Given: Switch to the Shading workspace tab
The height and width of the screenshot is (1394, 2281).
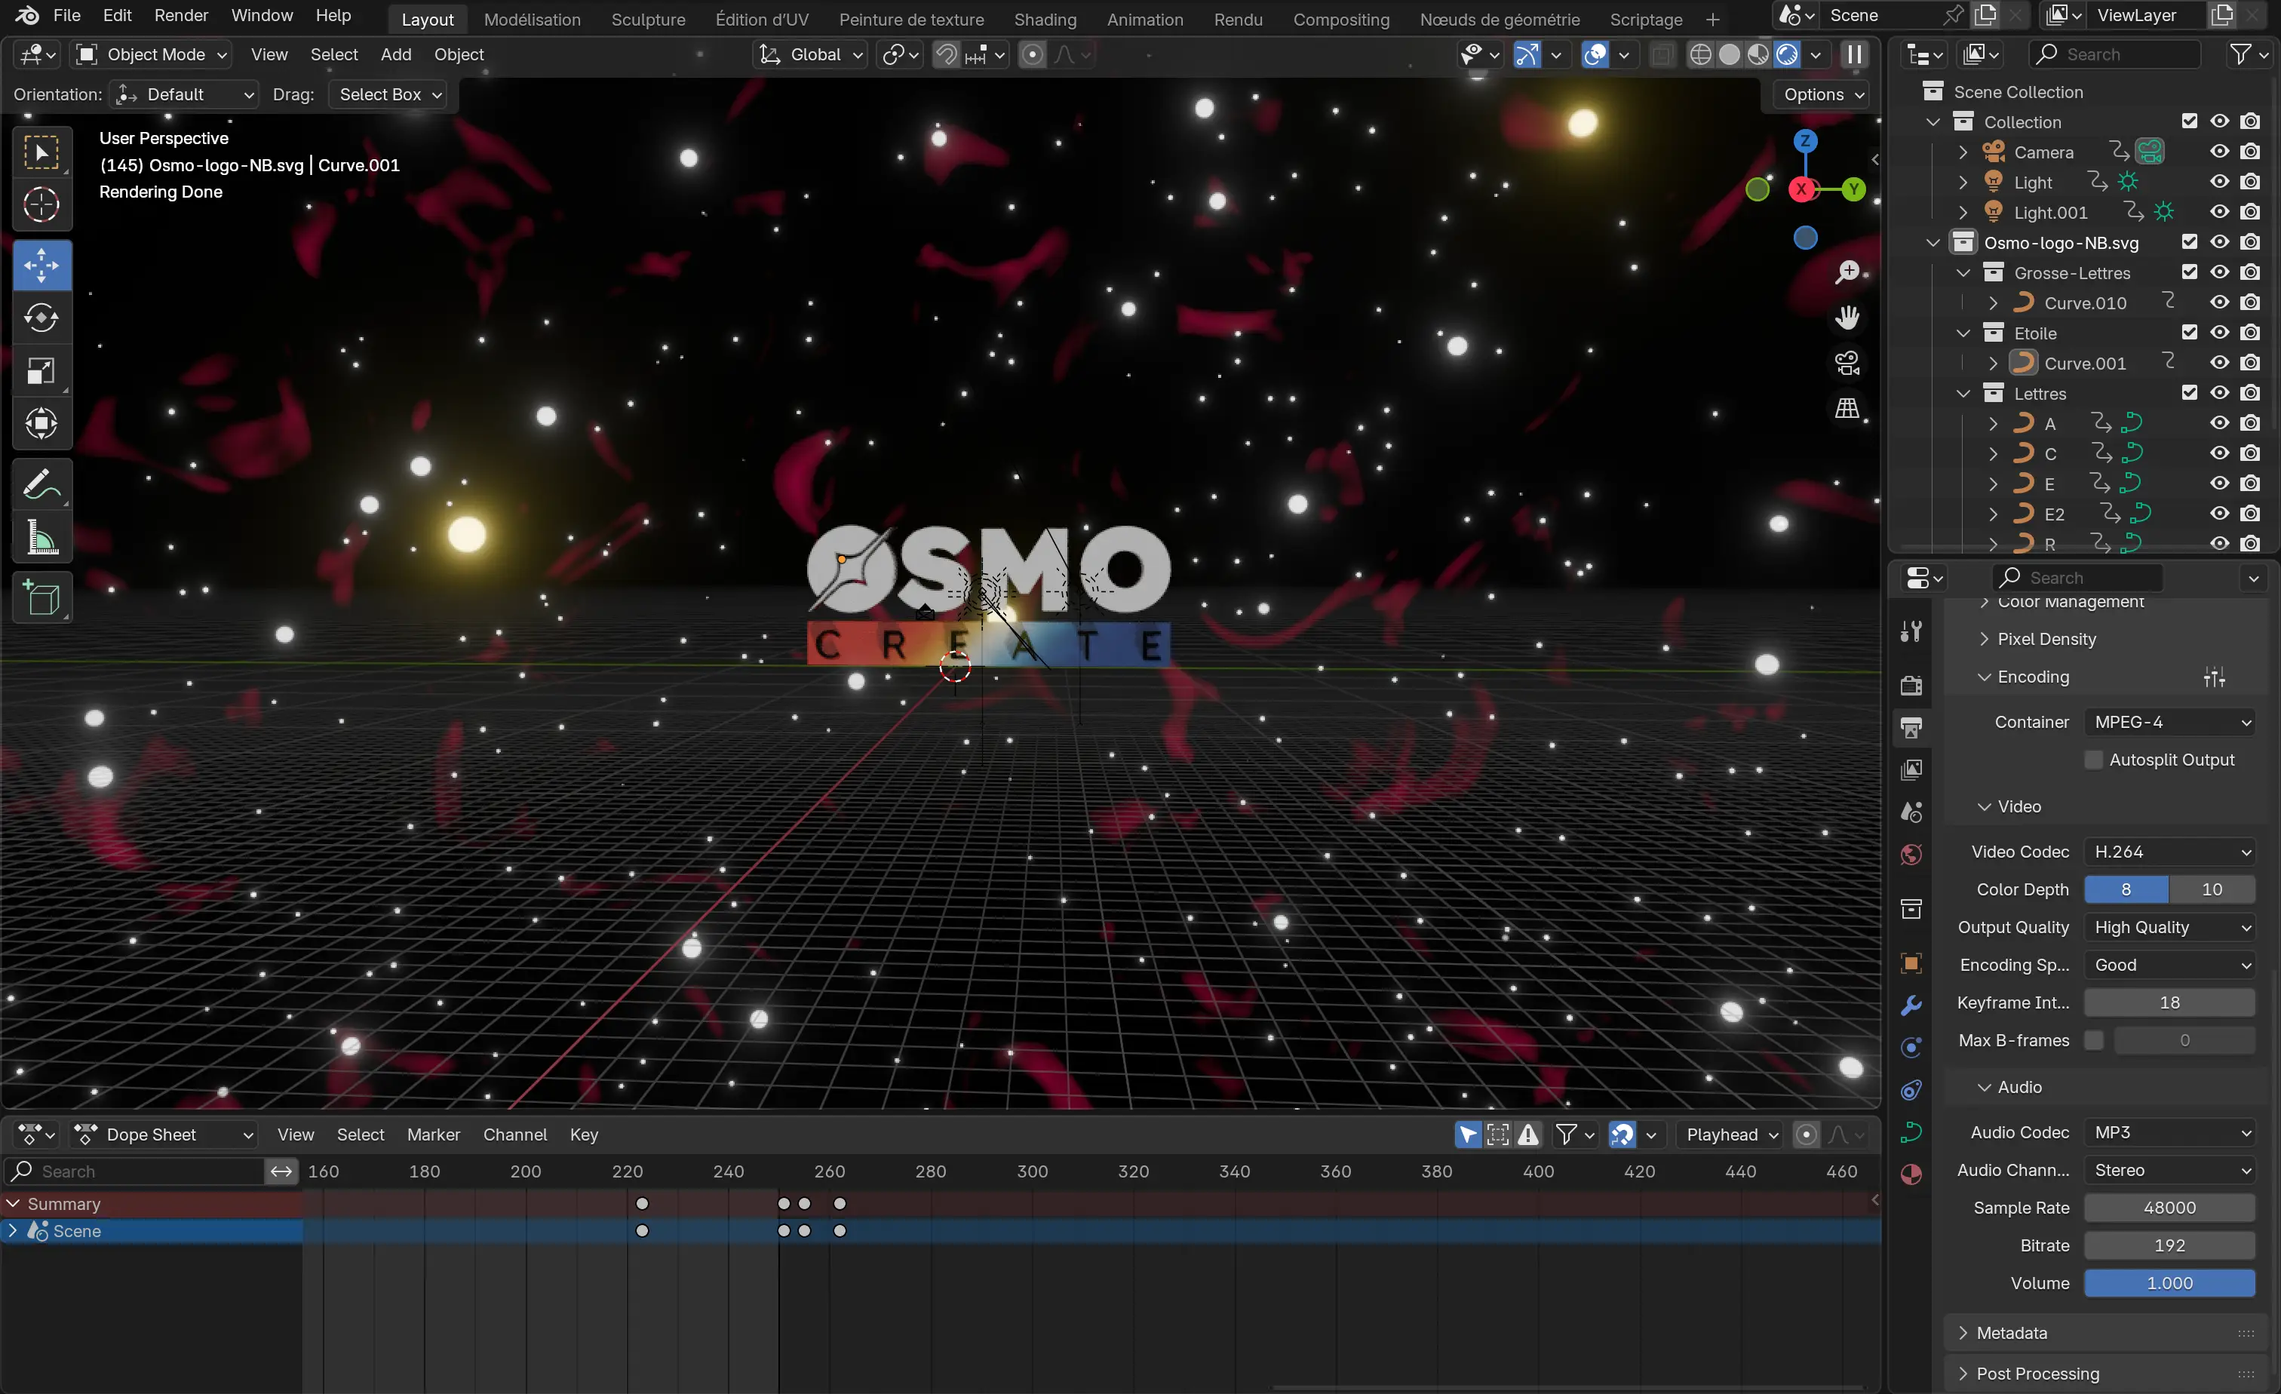Looking at the screenshot, I should [x=1045, y=19].
